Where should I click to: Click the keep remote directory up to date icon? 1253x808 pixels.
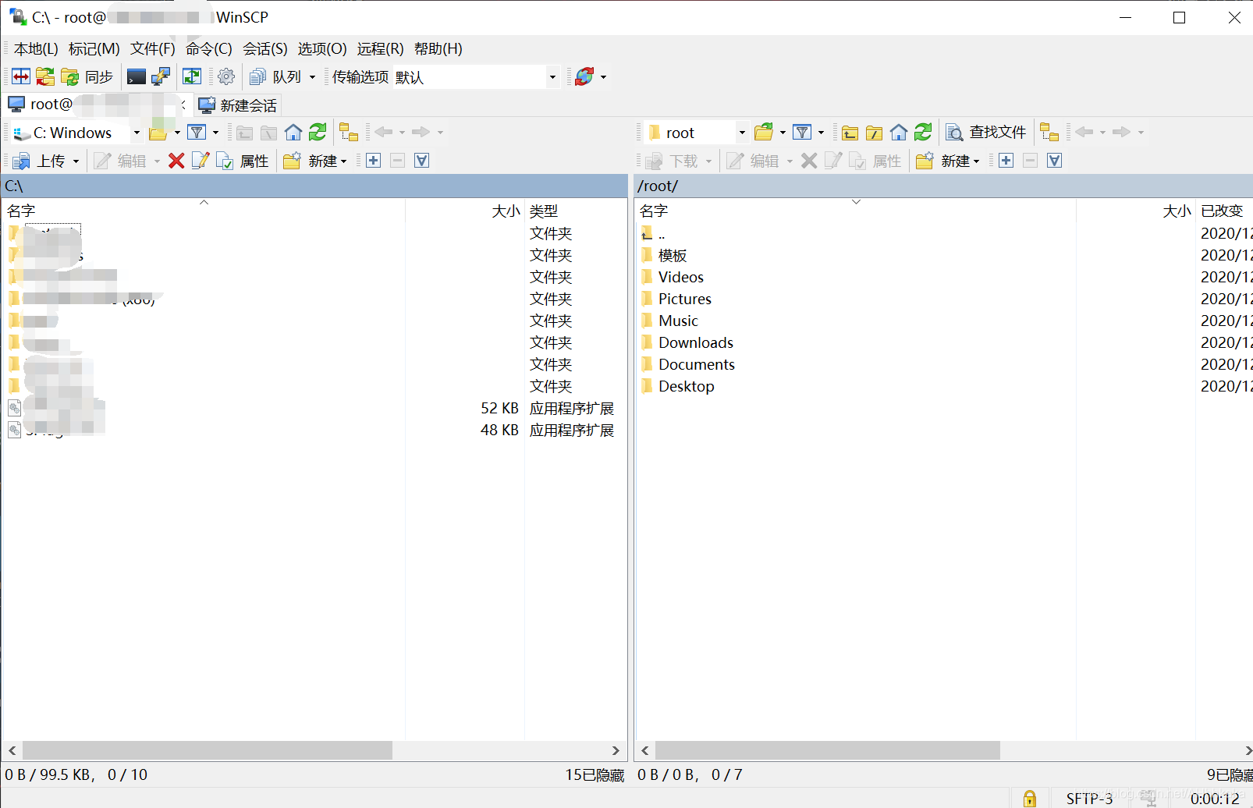coord(192,76)
